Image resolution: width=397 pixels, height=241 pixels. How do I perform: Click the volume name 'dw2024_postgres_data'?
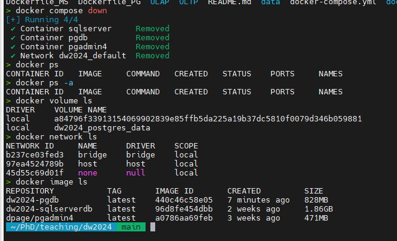102,128
